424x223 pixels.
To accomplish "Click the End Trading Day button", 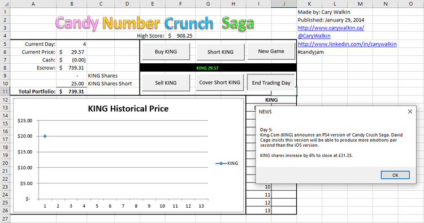I will tap(271, 82).
